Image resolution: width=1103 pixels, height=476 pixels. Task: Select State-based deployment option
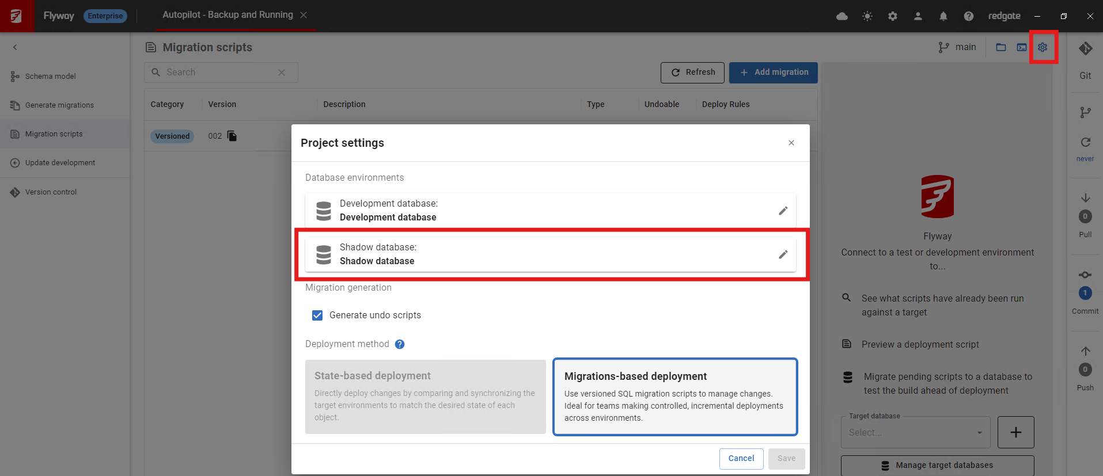point(425,397)
